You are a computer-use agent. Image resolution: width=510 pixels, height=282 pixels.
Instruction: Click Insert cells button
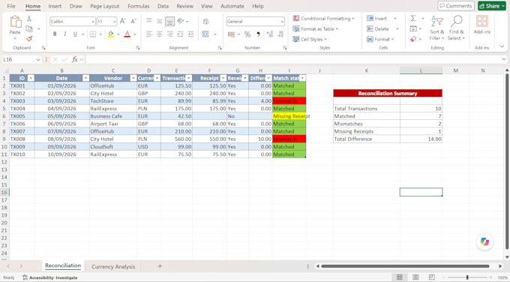click(376, 19)
